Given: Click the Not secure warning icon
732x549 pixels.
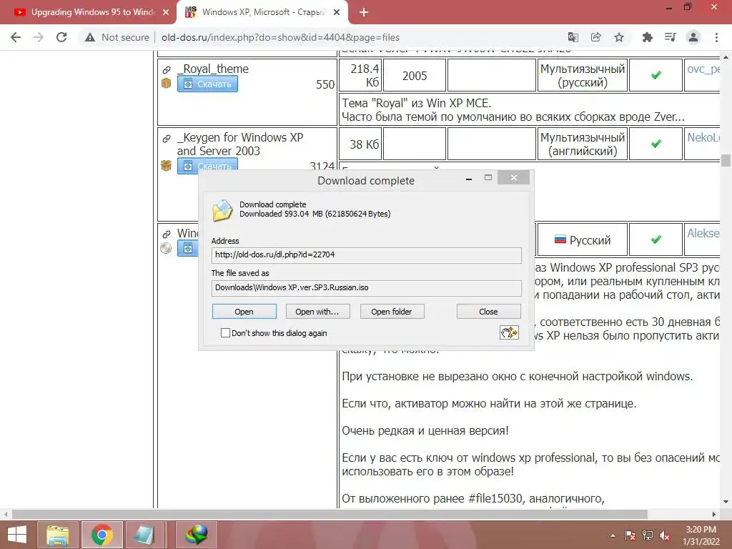Looking at the screenshot, I should [90, 37].
